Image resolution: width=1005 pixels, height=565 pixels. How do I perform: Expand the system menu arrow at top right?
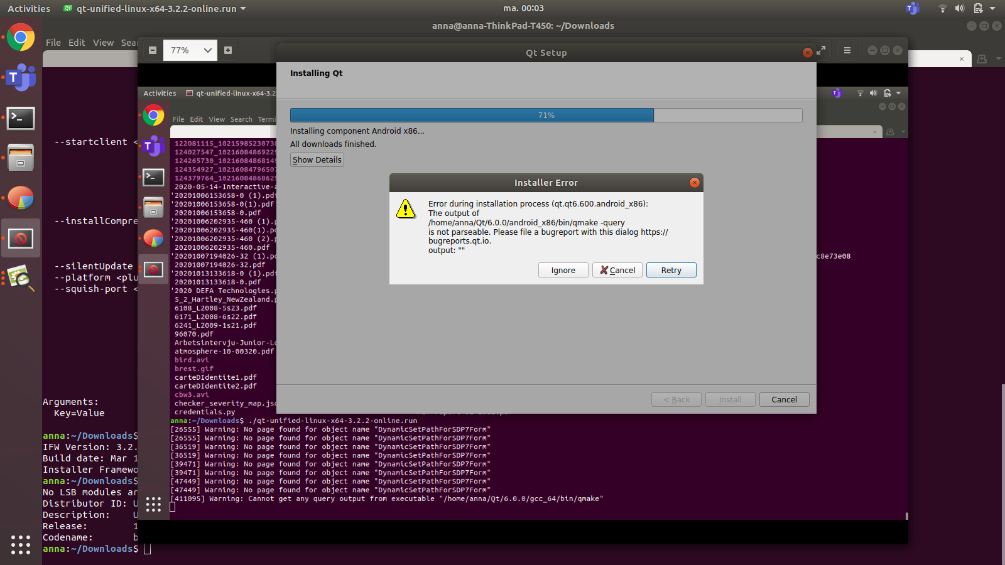993,8
